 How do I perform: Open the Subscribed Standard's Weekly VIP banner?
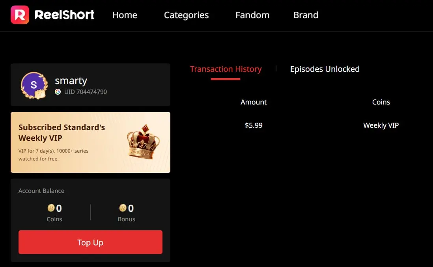90,142
